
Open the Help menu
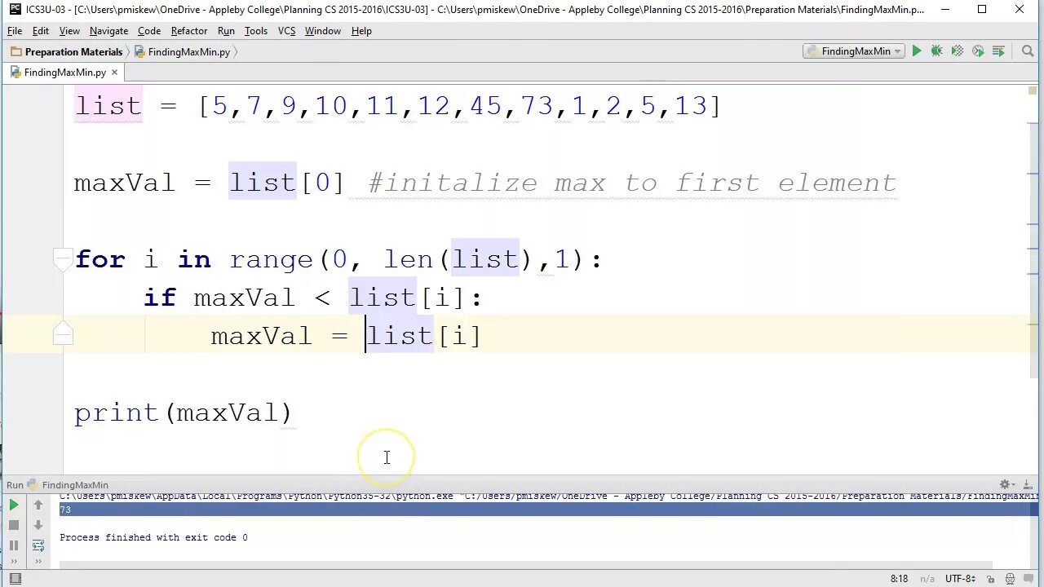tap(361, 31)
